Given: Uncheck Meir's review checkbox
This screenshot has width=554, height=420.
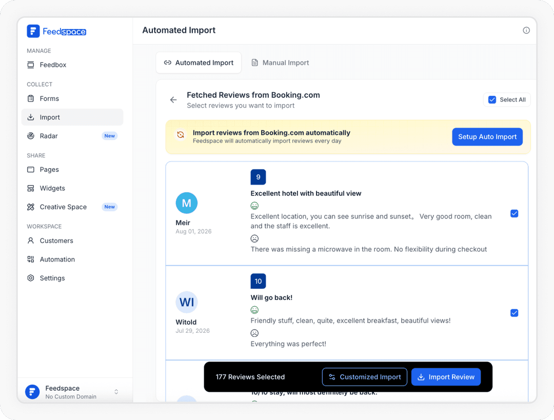Looking at the screenshot, I should point(514,213).
